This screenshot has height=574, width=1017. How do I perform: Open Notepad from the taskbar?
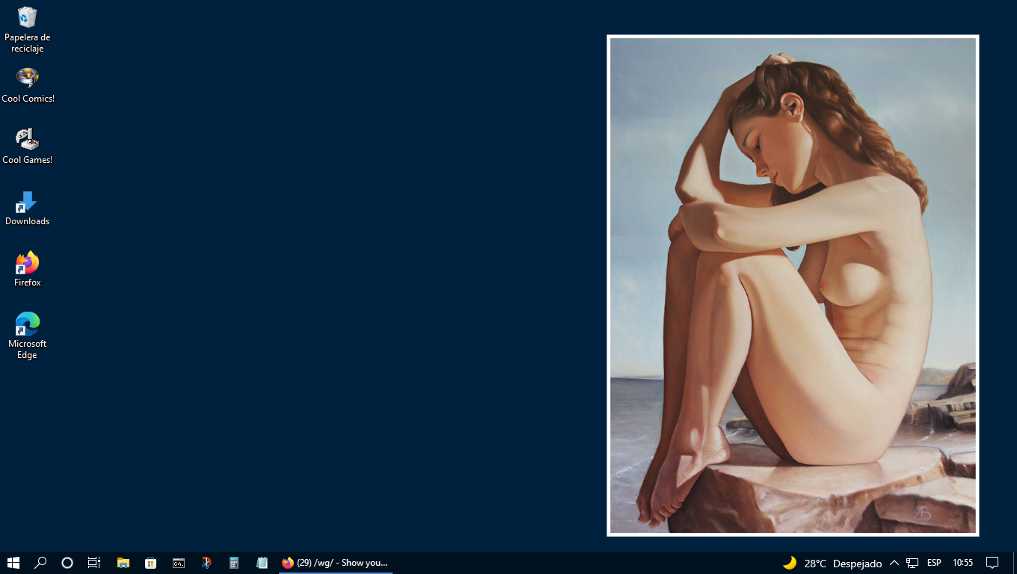point(262,563)
